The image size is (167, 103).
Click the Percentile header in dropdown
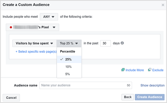click(68, 52)
